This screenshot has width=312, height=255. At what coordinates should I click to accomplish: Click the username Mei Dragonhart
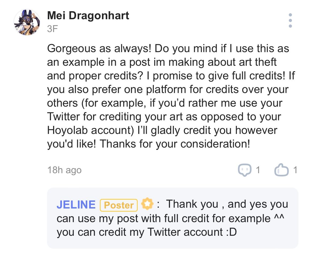click(x=88, y=16)
